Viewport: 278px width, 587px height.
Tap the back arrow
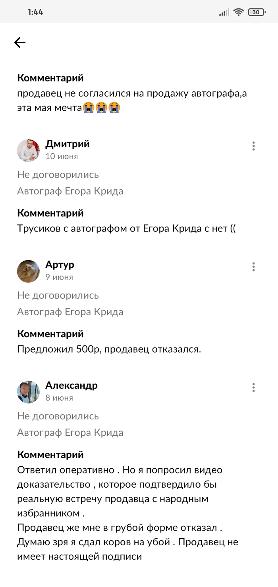(19, 42)
